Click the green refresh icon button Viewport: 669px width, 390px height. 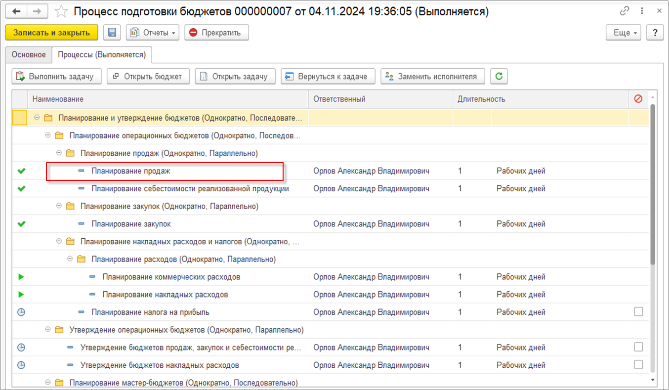(499, 76)
